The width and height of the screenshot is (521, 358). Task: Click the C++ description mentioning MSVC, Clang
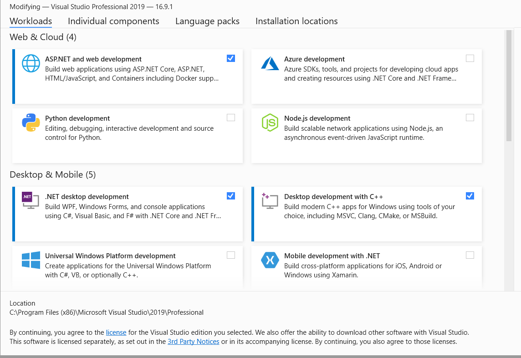(x=369, y=211)
